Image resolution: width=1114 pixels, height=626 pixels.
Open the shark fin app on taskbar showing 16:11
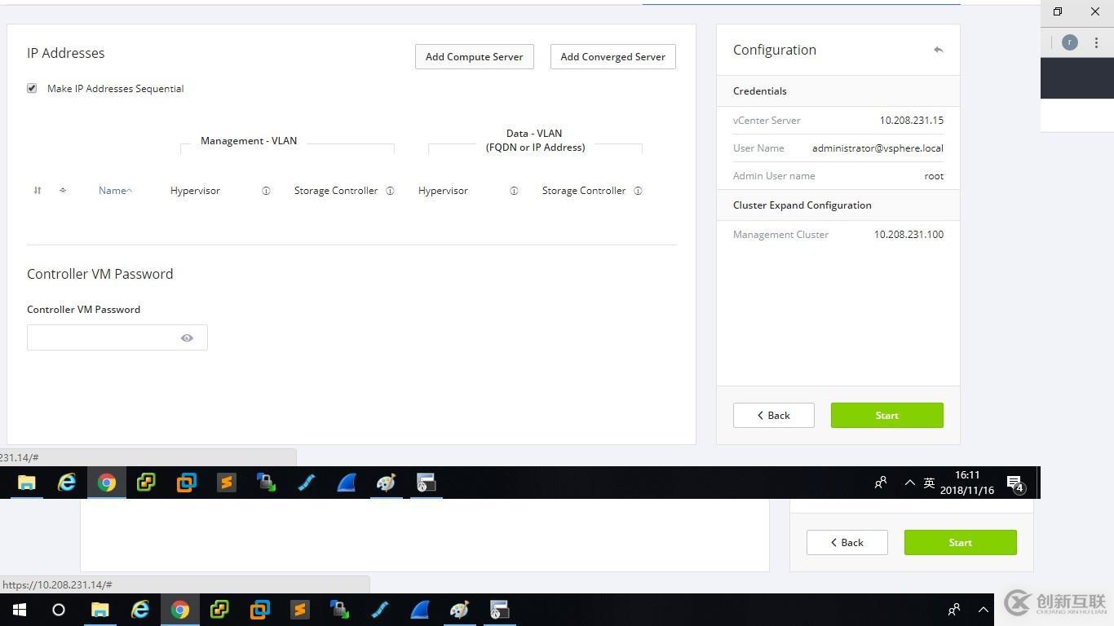coord(347,483)
